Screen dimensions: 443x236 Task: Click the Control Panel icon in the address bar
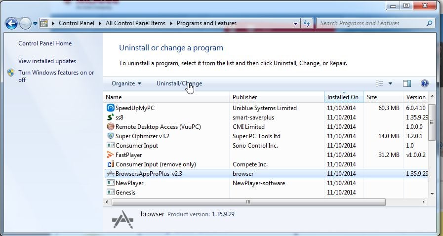click(44, 23)
